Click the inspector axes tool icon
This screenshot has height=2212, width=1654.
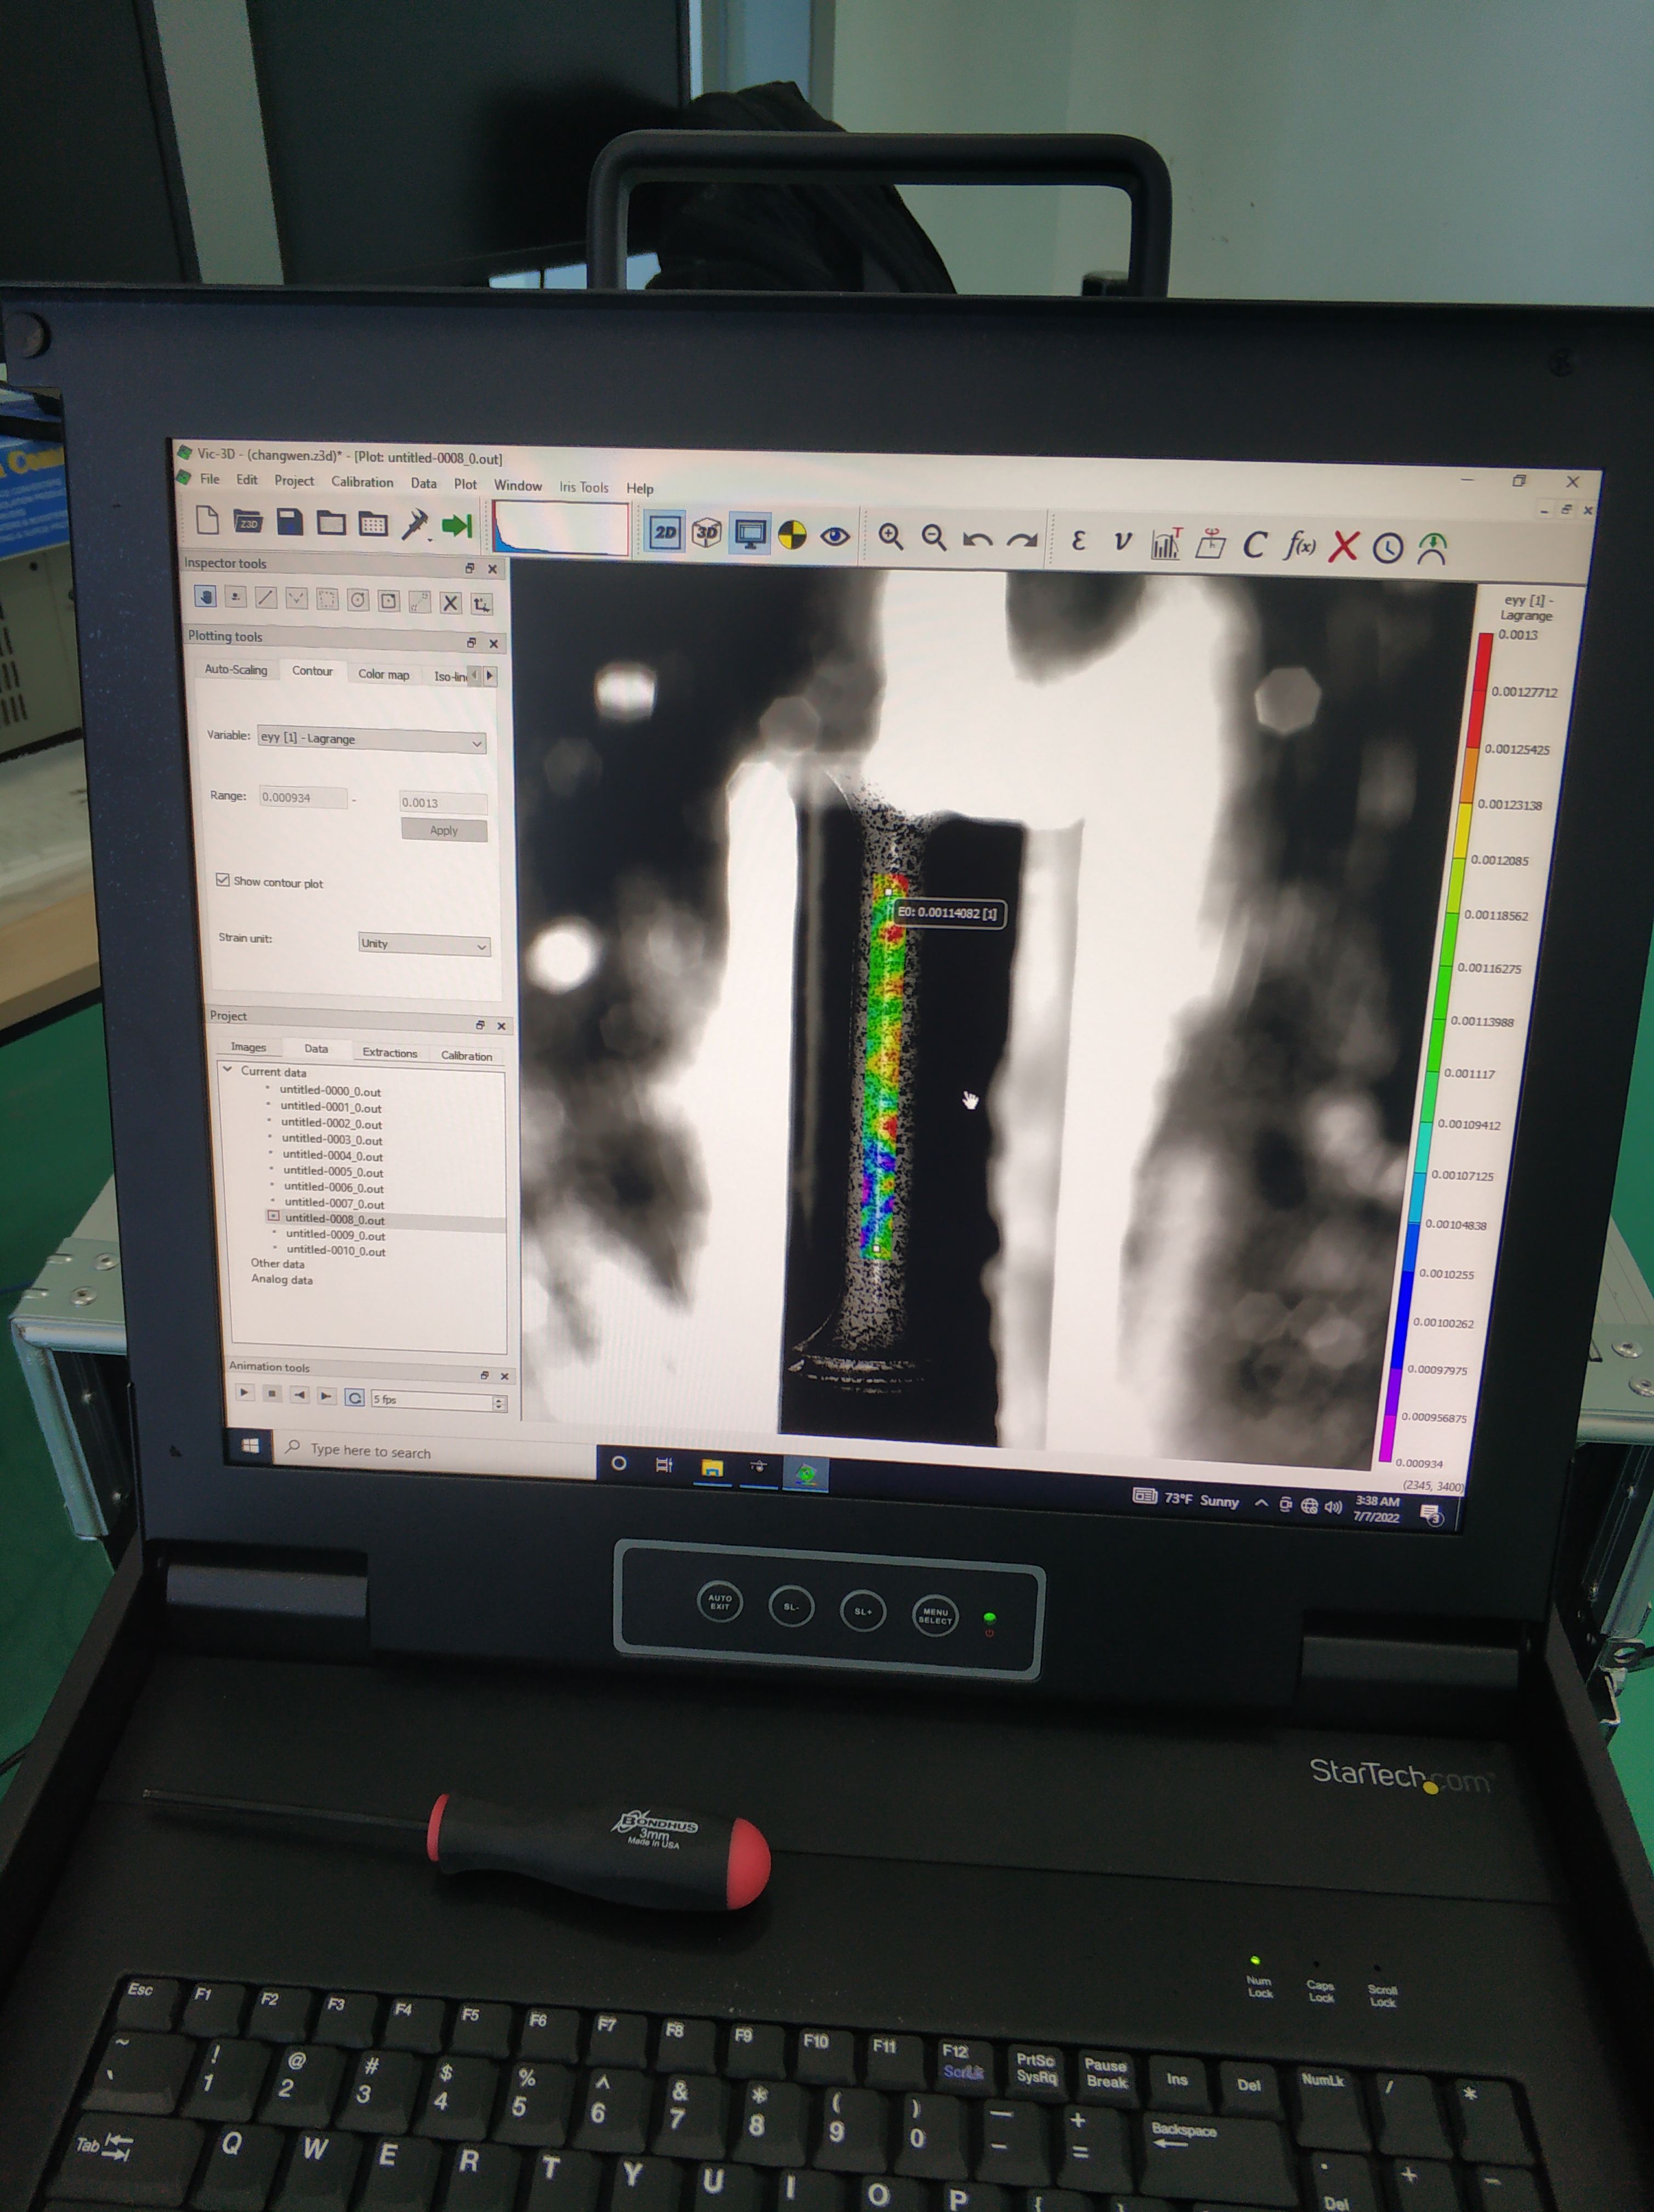coord(482,604)
